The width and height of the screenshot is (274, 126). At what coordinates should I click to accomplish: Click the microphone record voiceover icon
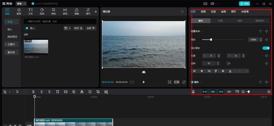click(194, 92)
